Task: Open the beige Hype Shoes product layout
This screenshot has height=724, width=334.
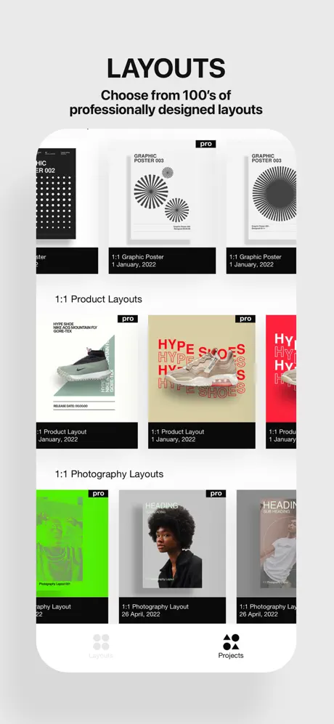Action: coord(201,368)
